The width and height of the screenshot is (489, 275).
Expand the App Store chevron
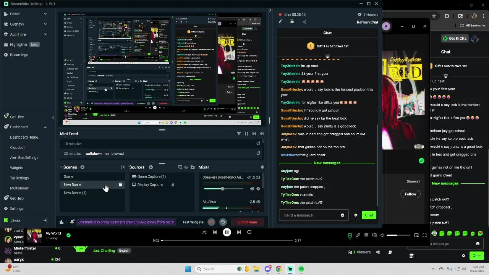click(45, 34)
